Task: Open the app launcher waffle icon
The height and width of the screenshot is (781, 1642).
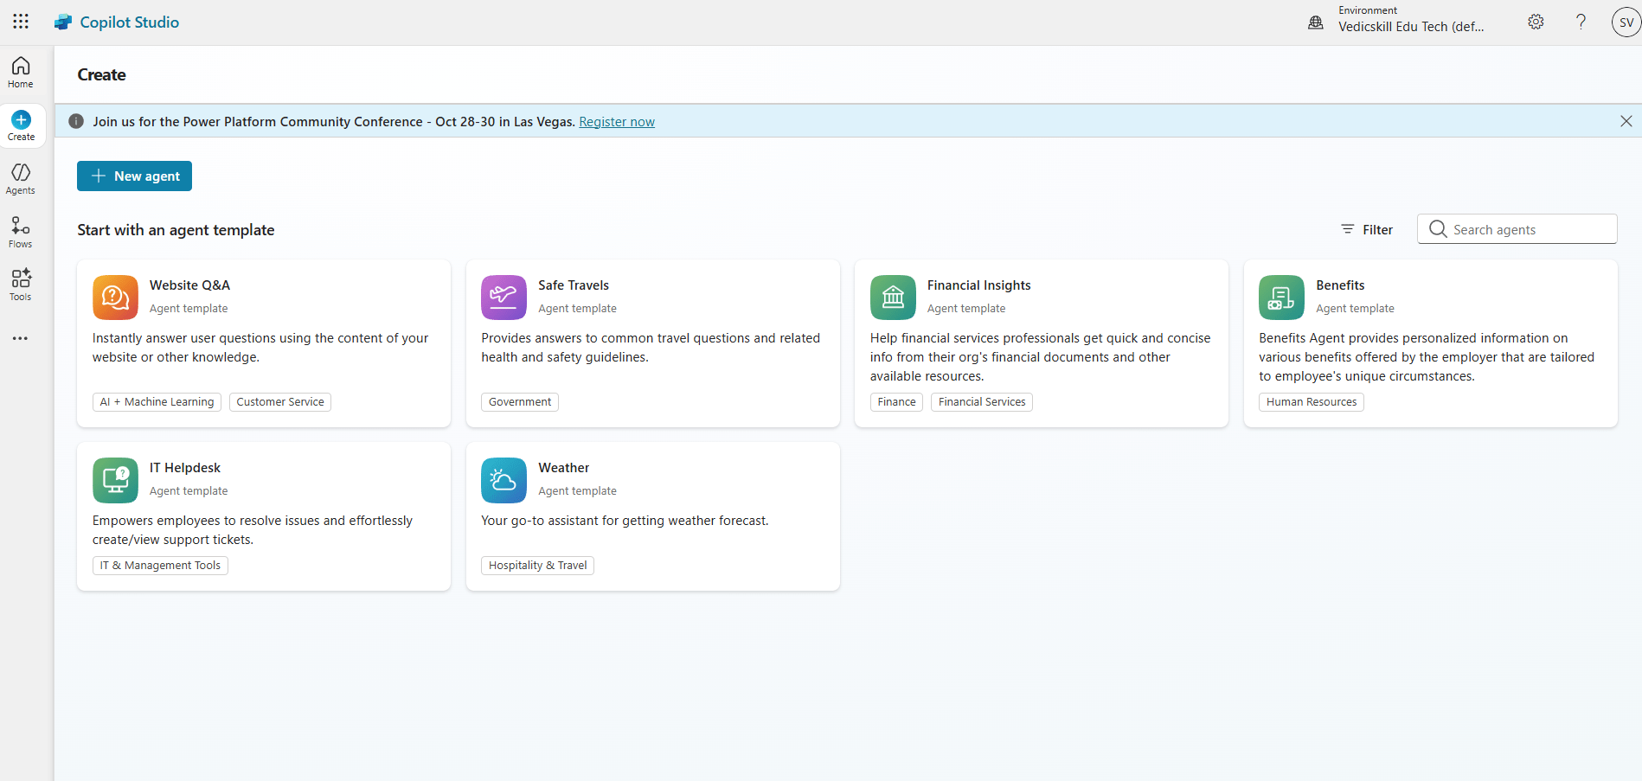Action: point(21,22)
